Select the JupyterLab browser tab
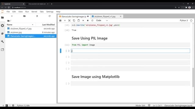The width and height of the screenshot is (195, 109). coord(12,4)
